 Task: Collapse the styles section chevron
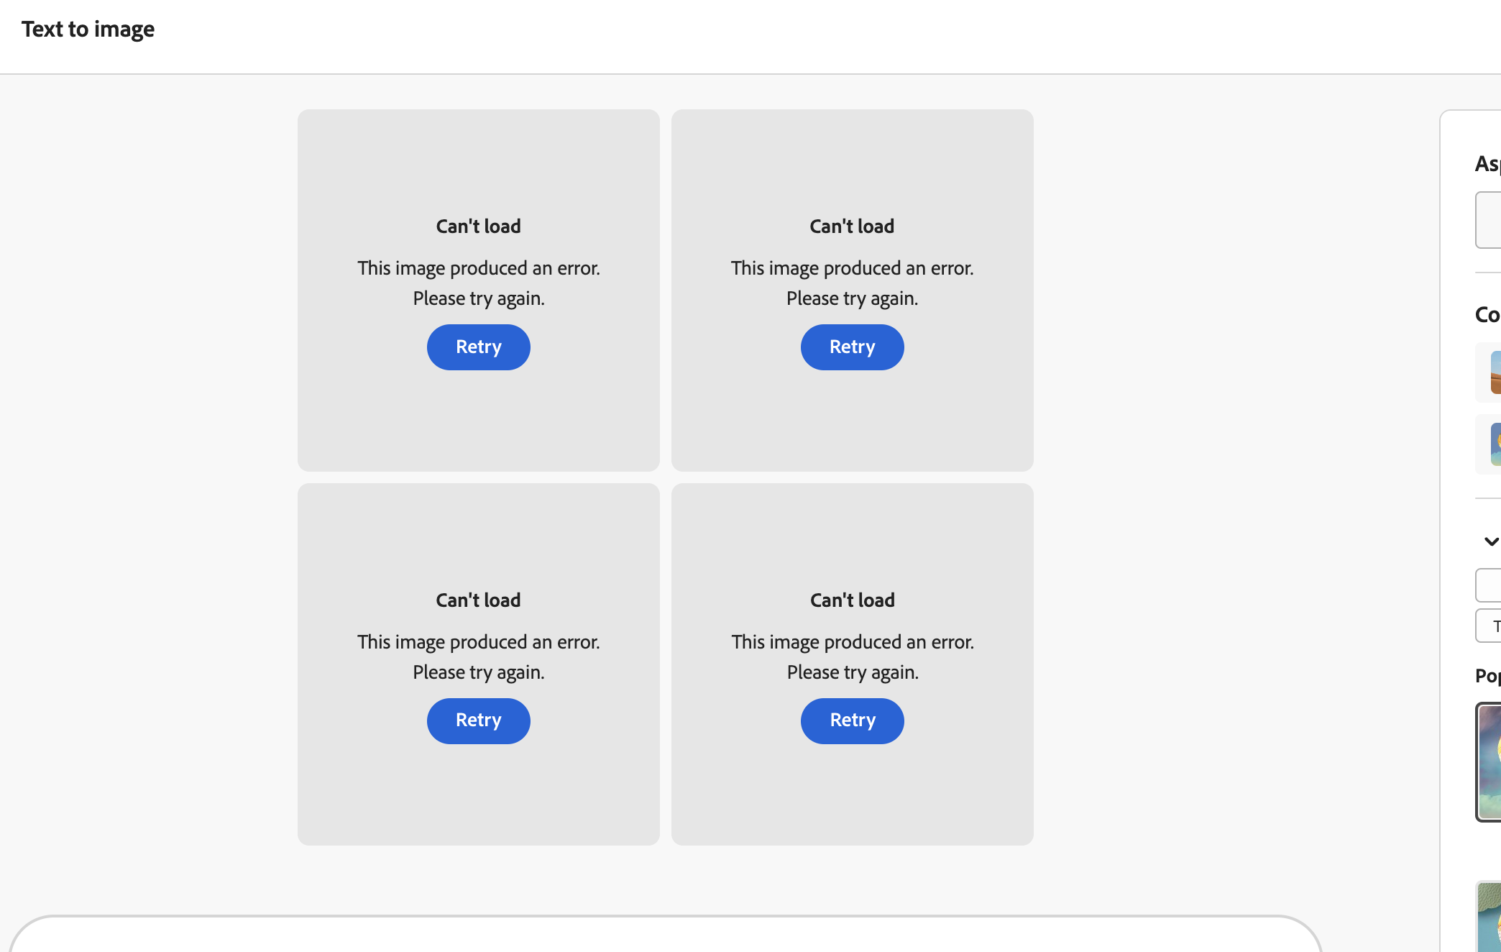click(x=1491, y=541)
